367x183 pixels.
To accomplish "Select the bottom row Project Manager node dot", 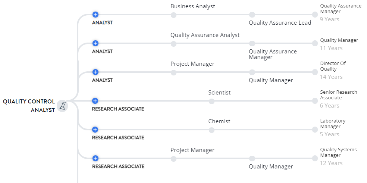I will [x=173, y=159].
